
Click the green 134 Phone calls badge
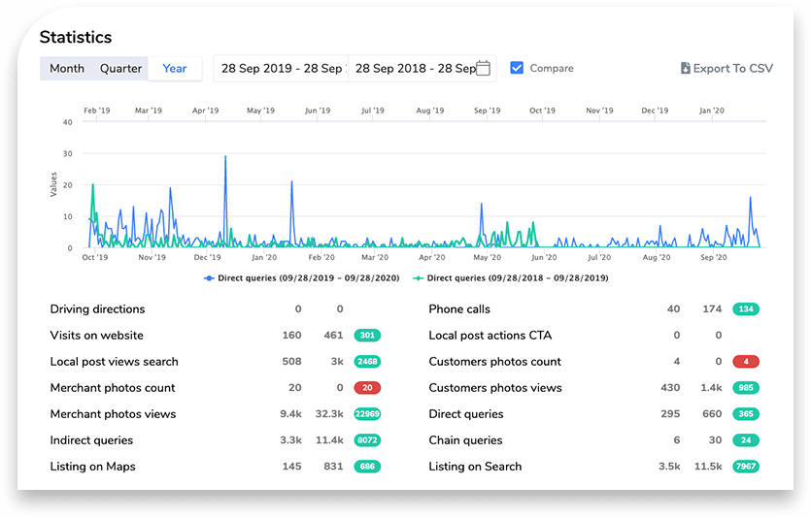746,309
